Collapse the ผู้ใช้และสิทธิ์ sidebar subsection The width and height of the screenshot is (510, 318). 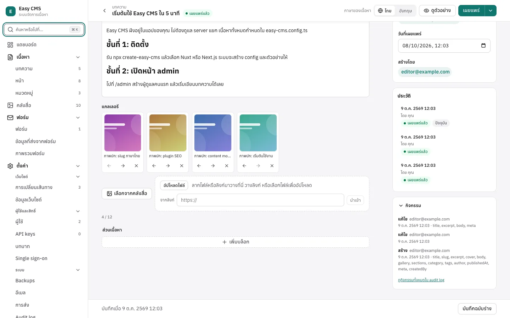click(x=78, y=211)
